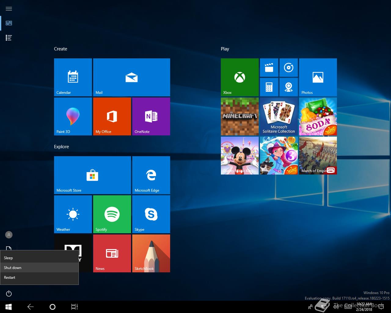
Task: Open the Movies & TV small tile
Action: click(x=269, y=68)
